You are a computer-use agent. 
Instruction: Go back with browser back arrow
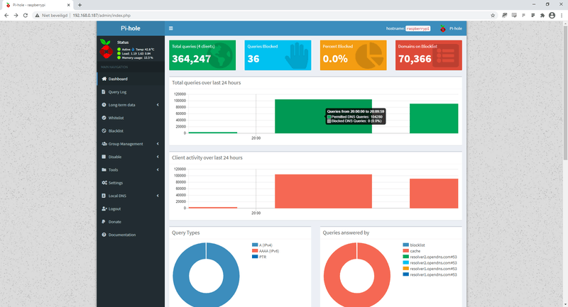click(6, 15)
